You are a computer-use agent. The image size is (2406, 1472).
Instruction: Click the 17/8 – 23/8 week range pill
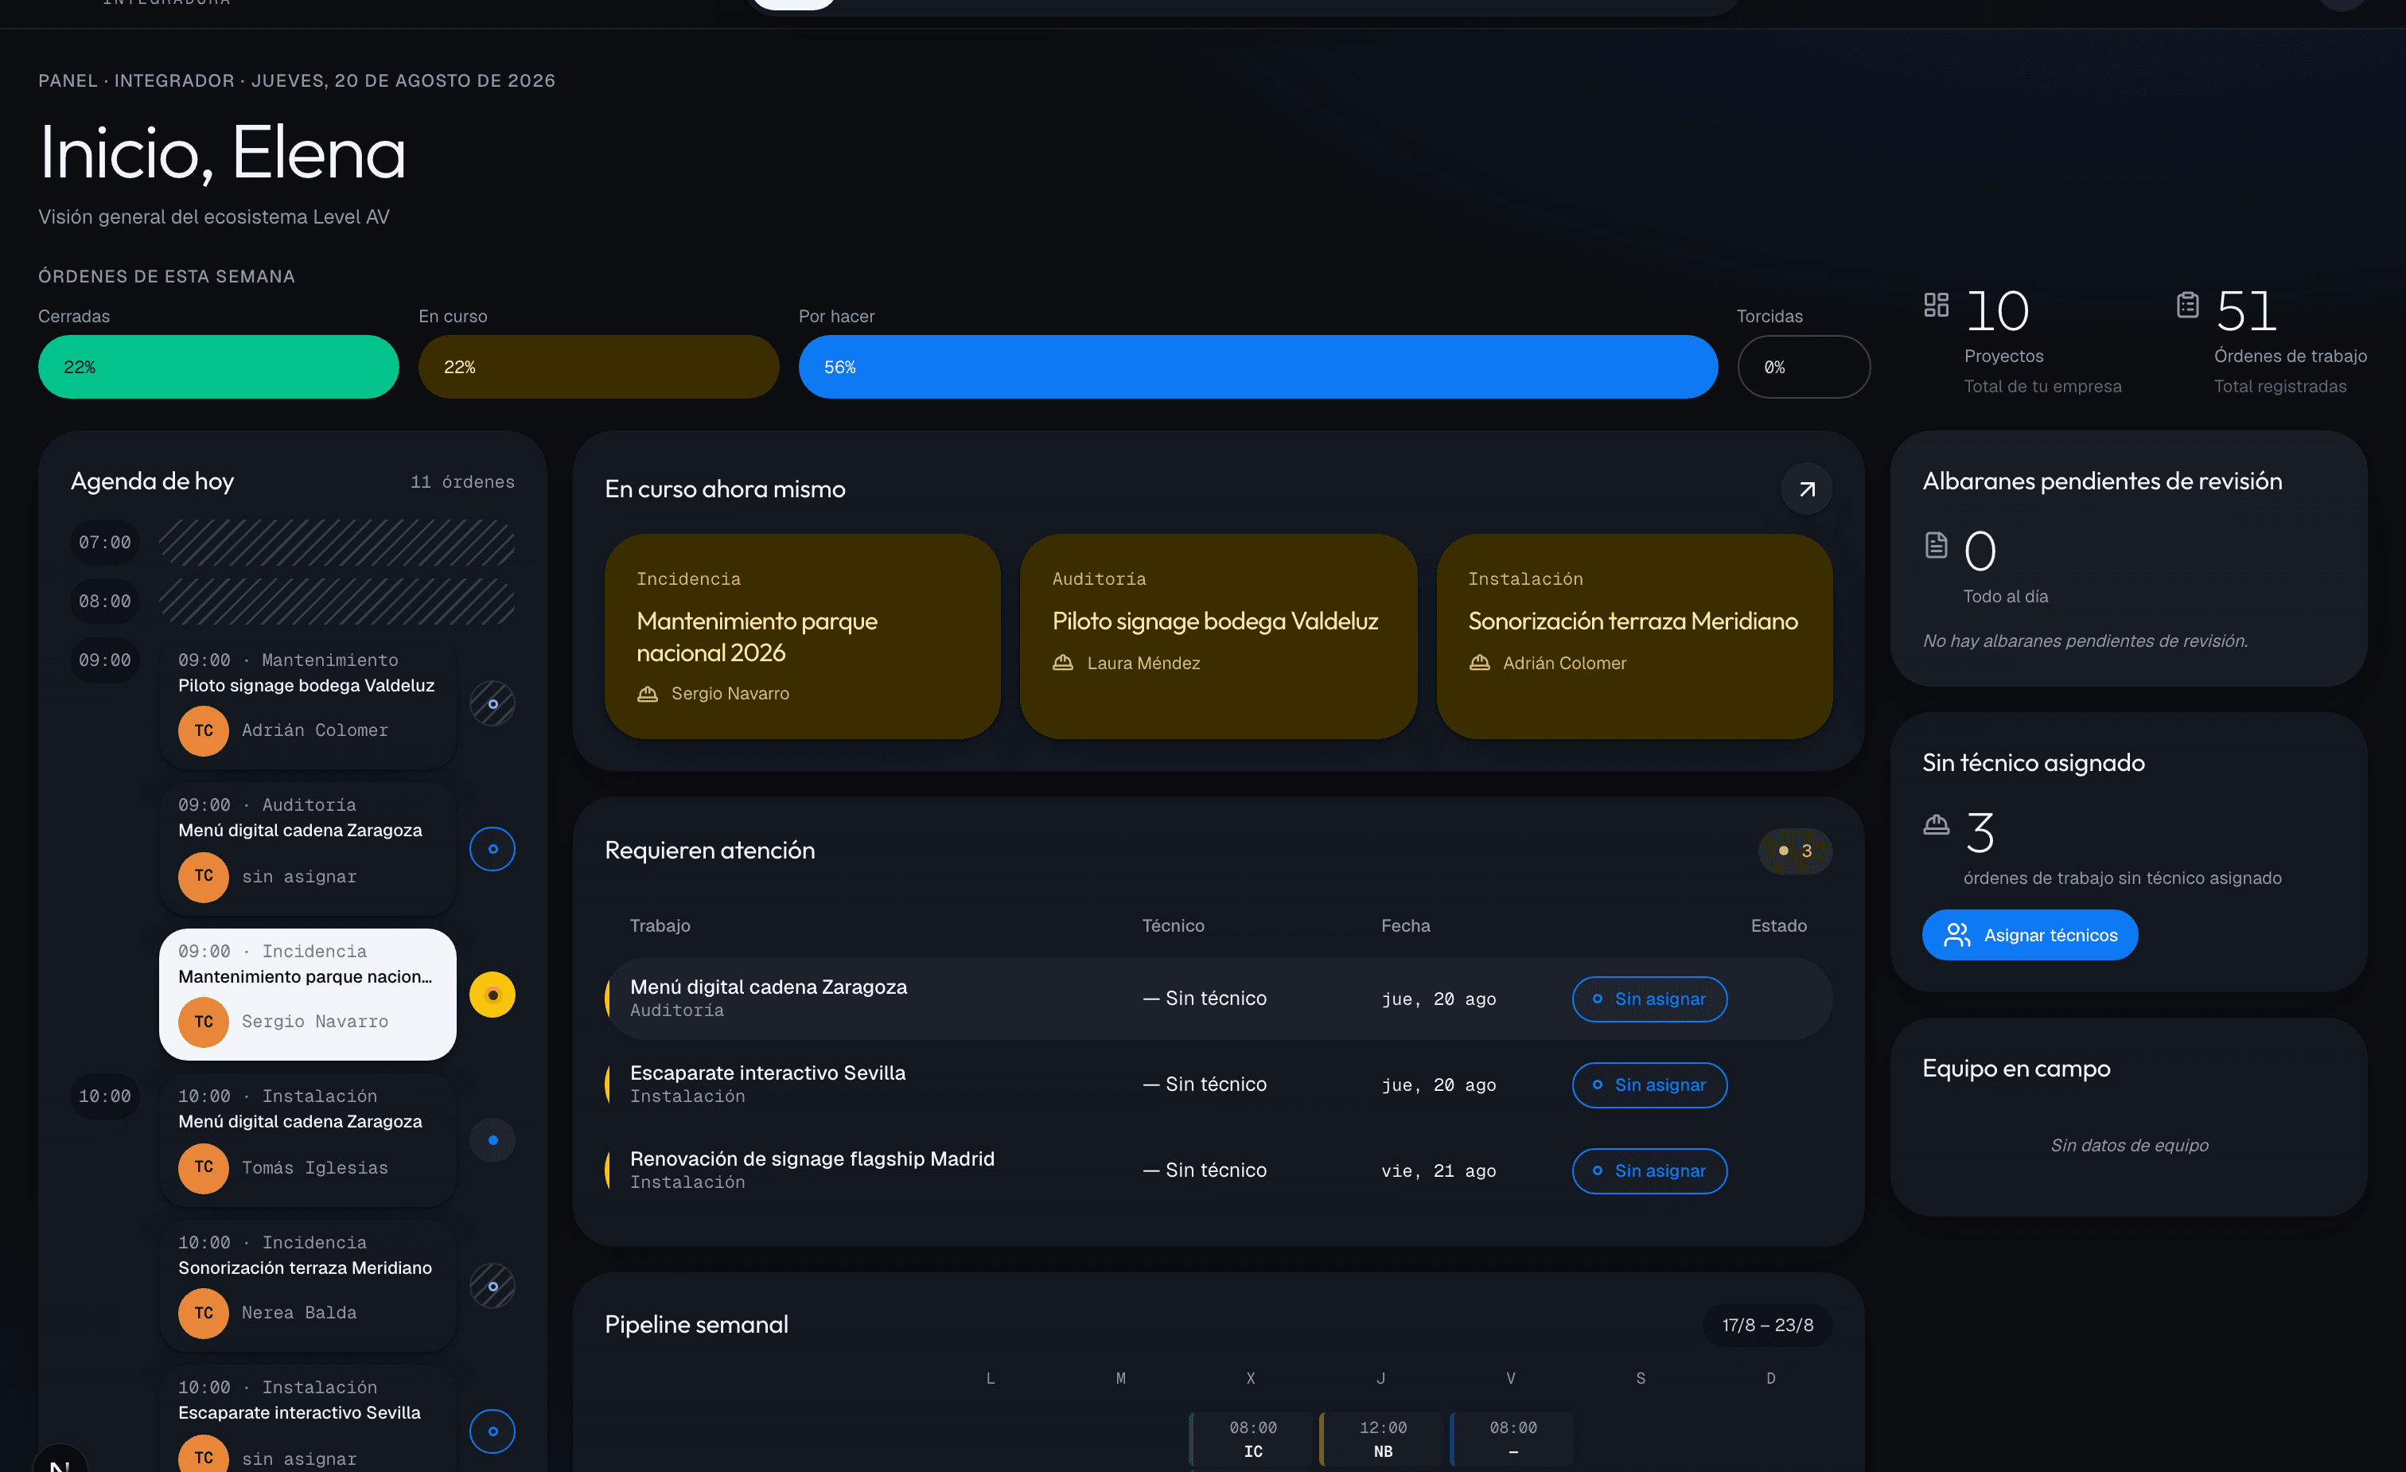coord(1767,1326)
